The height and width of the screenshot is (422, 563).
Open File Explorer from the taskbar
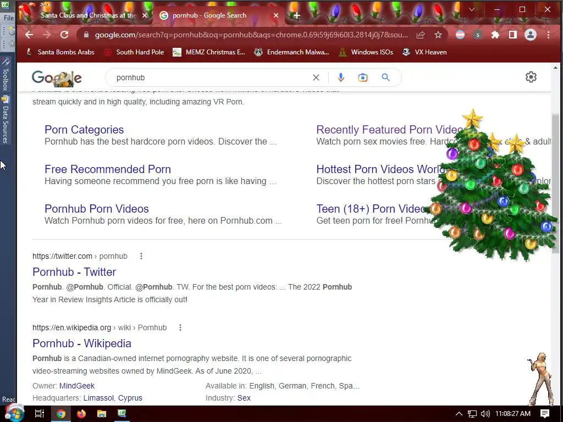(102, 414)
